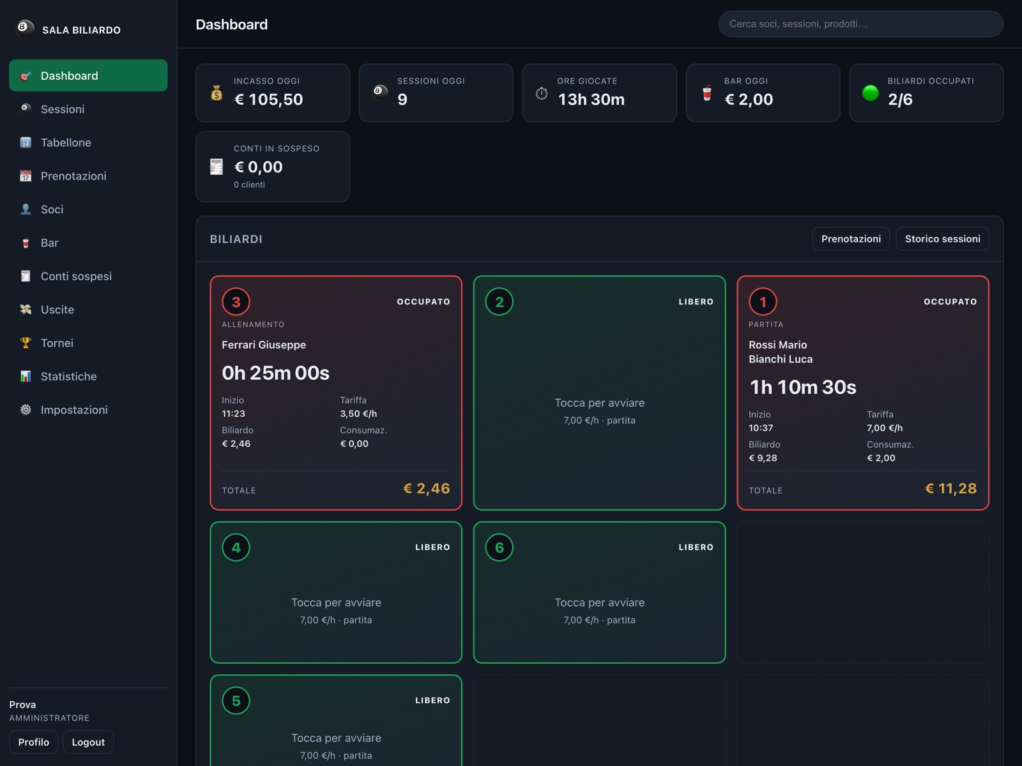Click the 8-ball logo beside Sala Biliardo

click(x=25, y=29)
